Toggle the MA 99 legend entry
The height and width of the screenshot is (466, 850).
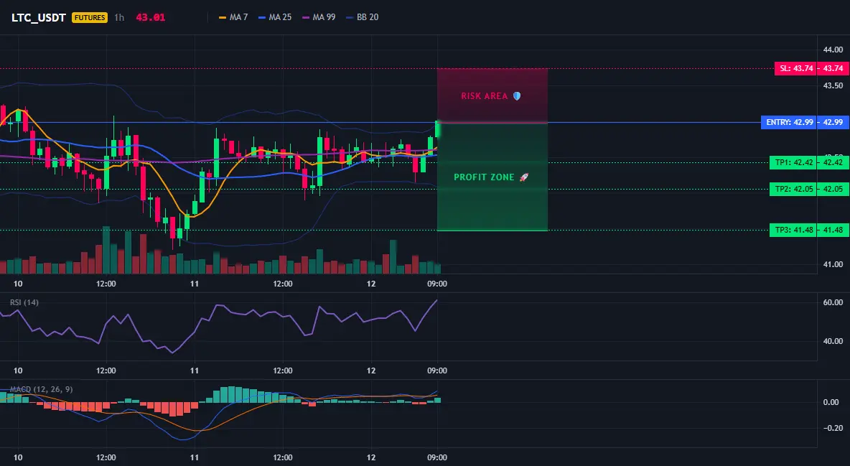coord(319,17)
